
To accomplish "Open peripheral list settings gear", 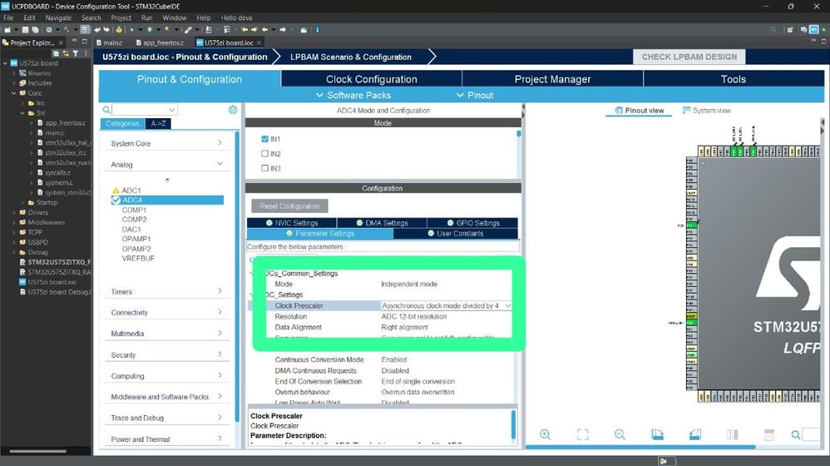I will pos(233,110).
